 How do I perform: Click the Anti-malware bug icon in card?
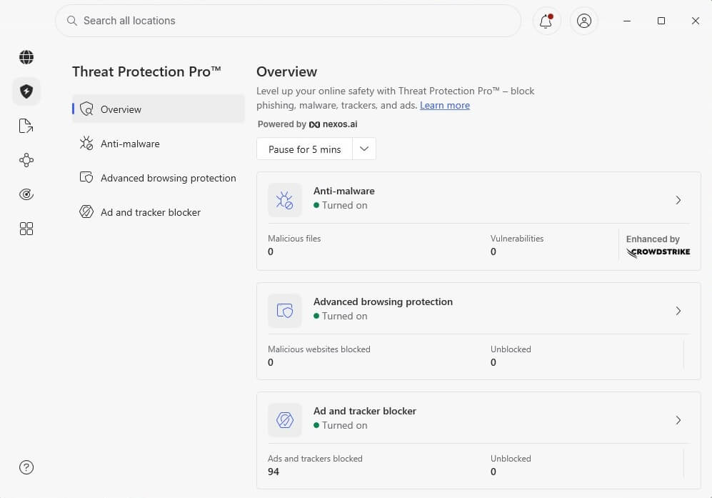coord(285,200)
